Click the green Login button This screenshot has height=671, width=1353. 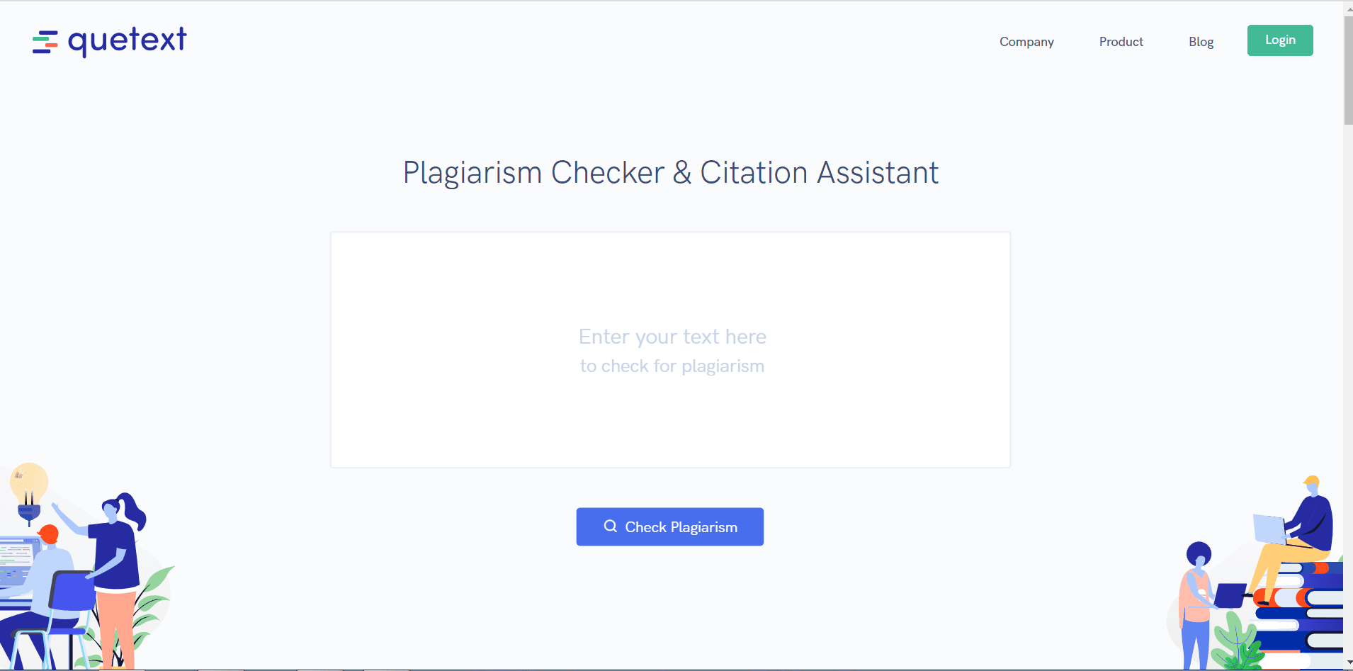1280,40
